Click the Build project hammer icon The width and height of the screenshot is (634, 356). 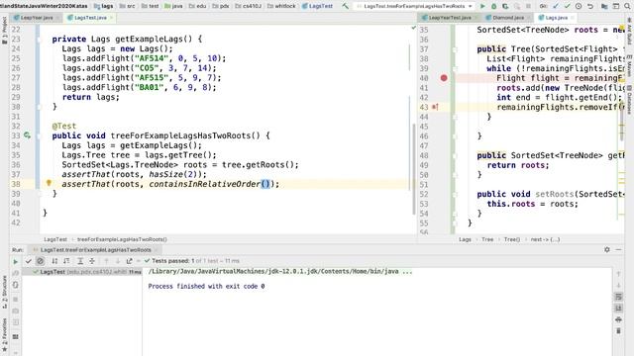pyautogui.click(x=345, y=6)
